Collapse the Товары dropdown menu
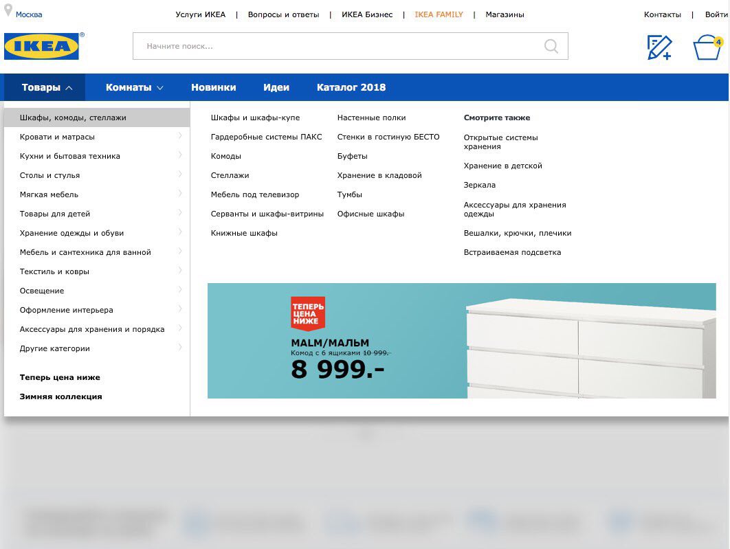This screenshot has width=730, height=549. pyautogui.click(x=45, y=87)
